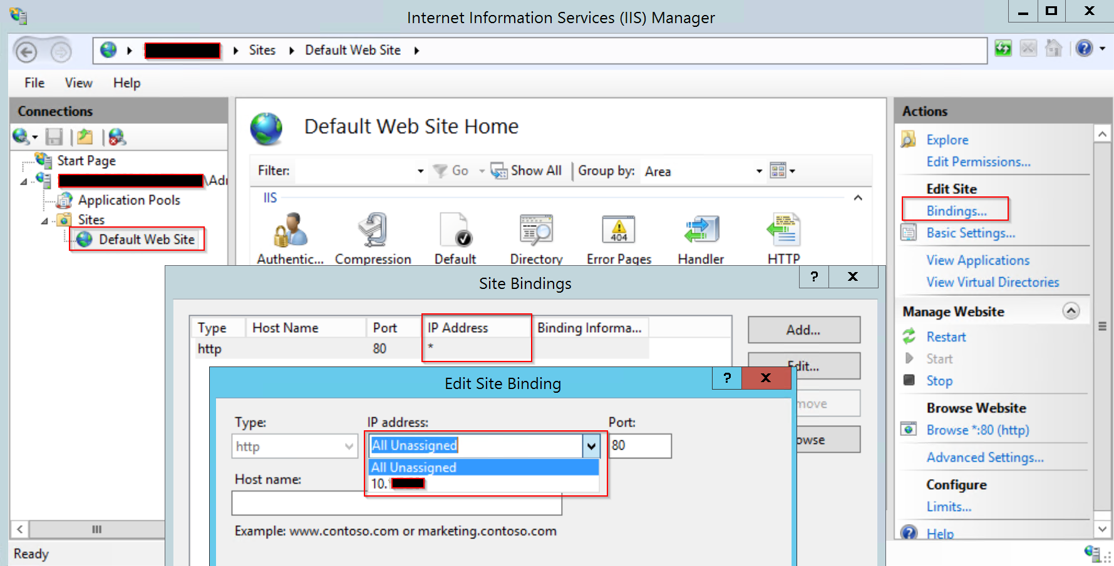Open the Help icon dropdown arrow in toolbar

coord(1102,48)
